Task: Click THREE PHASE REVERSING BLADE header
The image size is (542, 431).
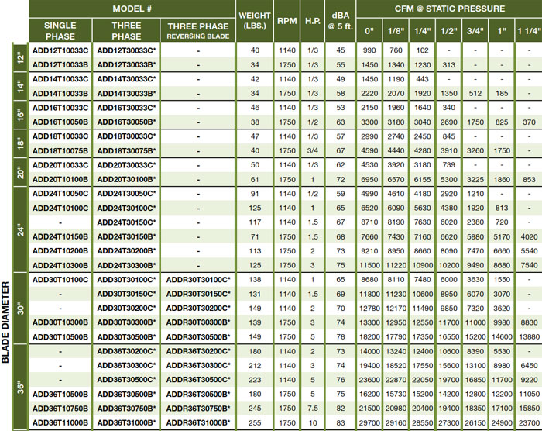Action: (x=198, y=31)
